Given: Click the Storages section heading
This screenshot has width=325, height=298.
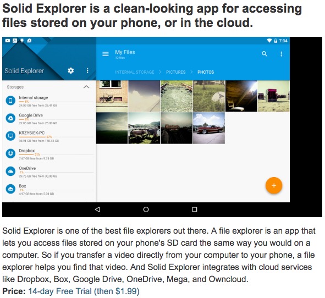Looking at the screenshot, I should click(15, 87).
